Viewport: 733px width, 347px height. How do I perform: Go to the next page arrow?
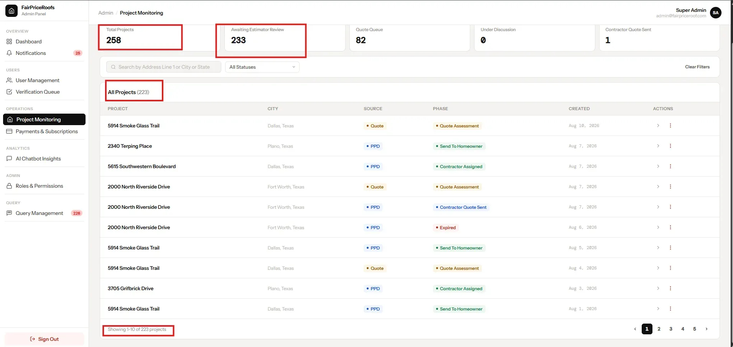707,329
